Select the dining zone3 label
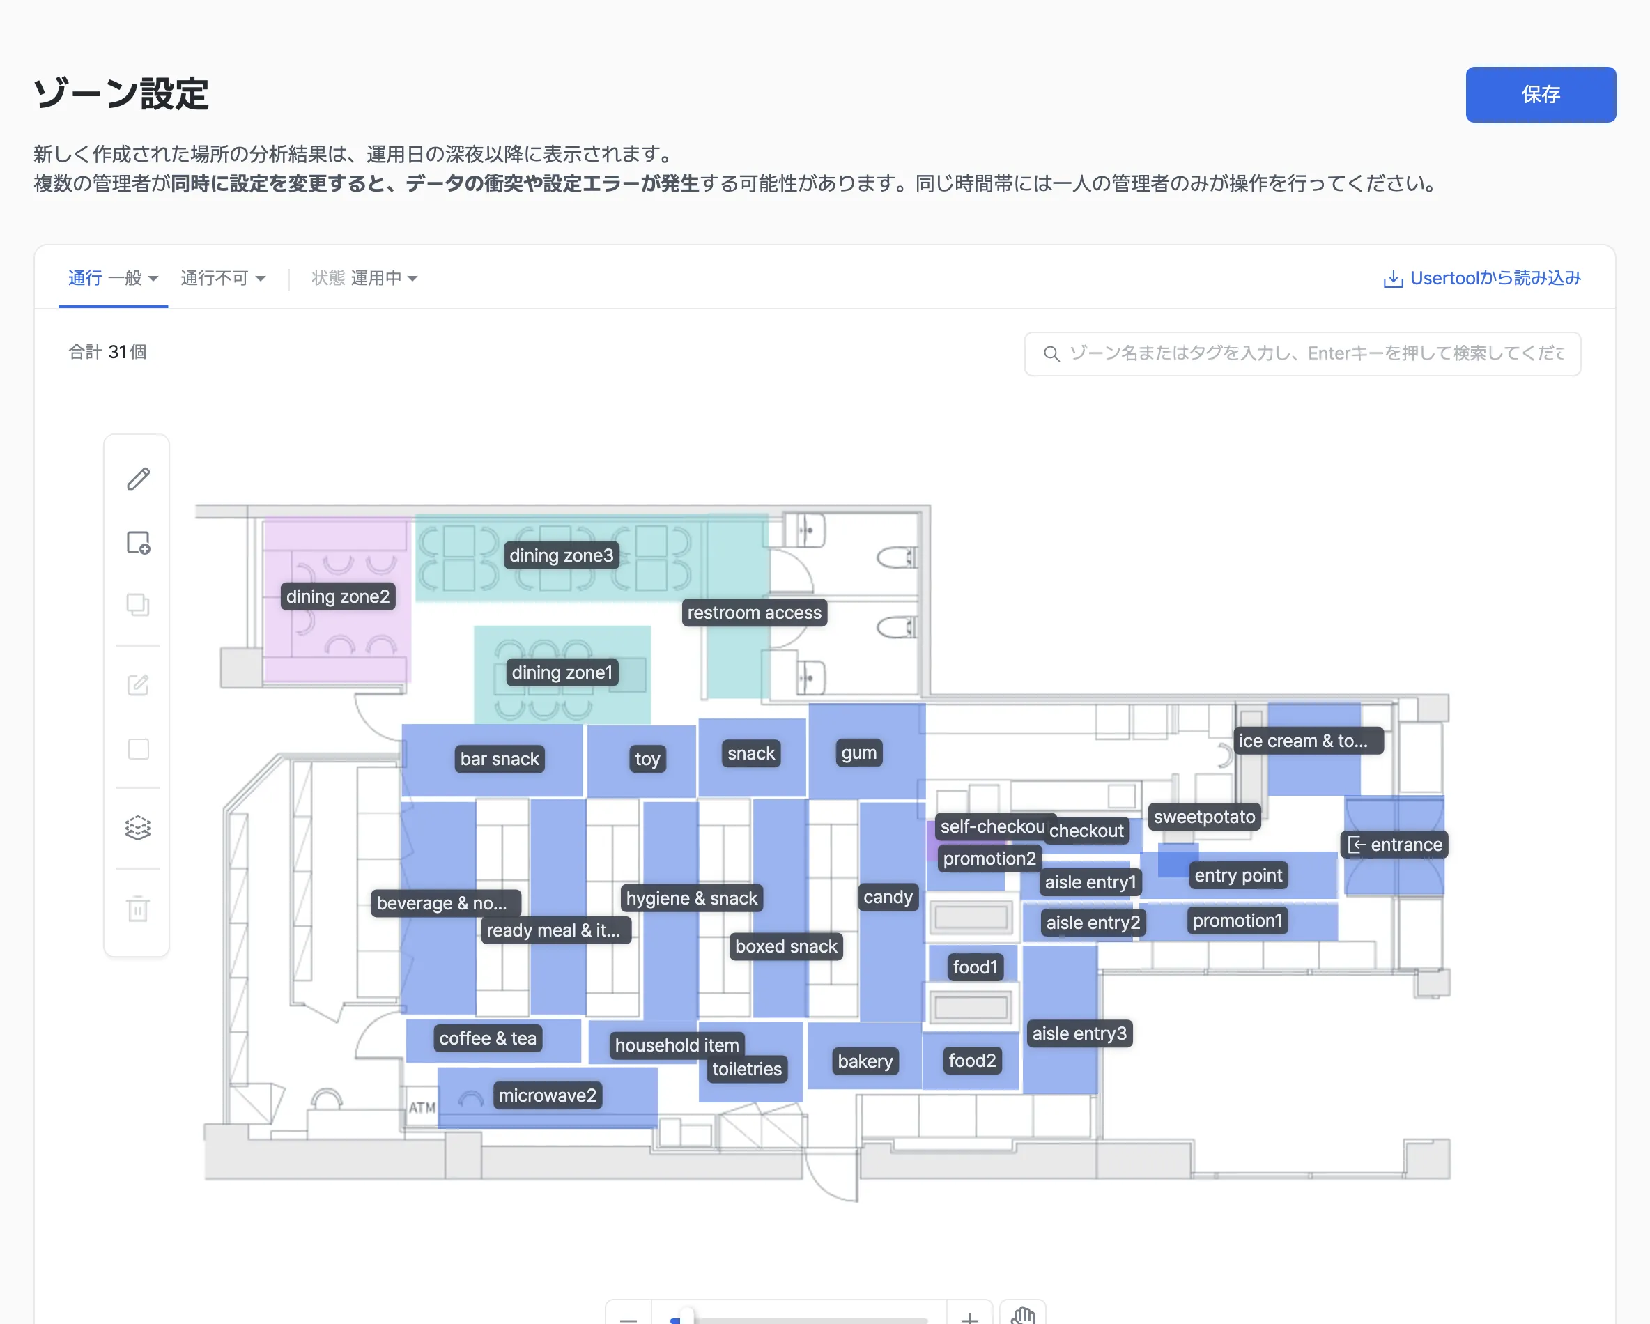1650x1324 pixels. coord(562,555)
